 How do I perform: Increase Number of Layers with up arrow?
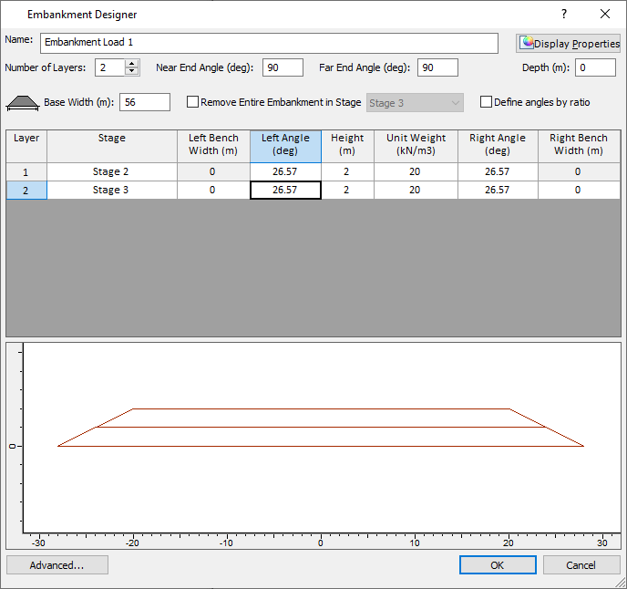[133, 64]
